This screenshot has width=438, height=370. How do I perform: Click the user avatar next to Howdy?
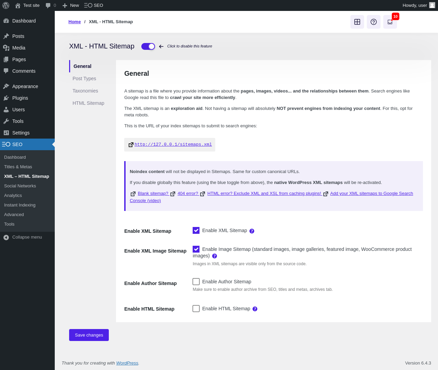432,5
